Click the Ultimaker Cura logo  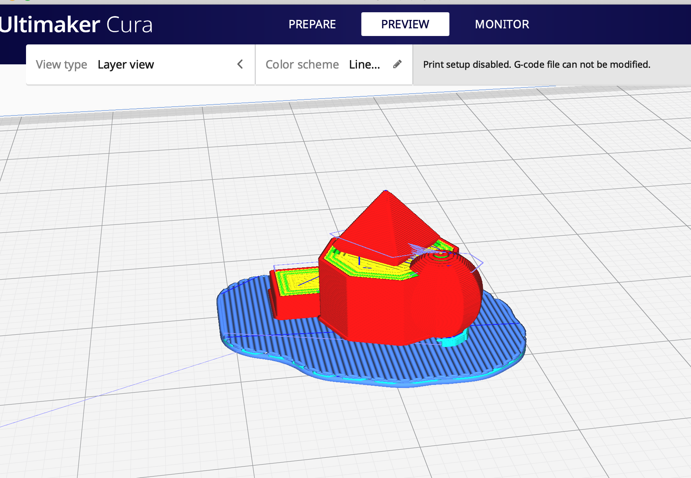point(76,25)
